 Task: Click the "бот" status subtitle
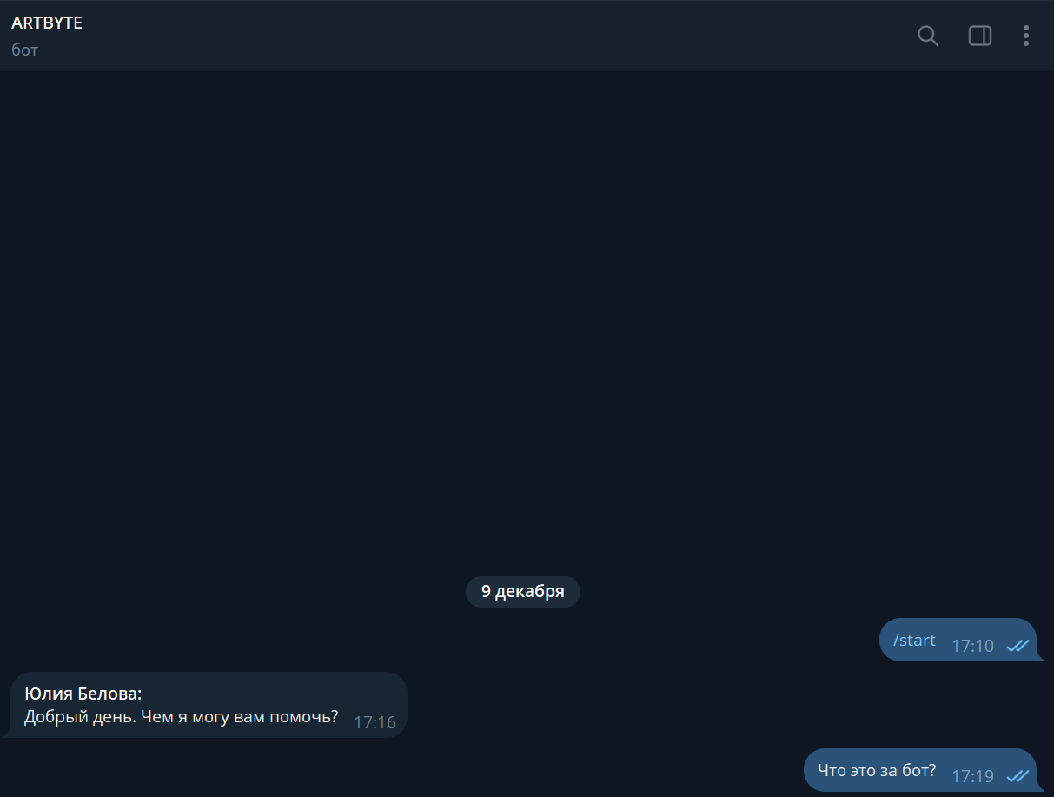point(25,50)
